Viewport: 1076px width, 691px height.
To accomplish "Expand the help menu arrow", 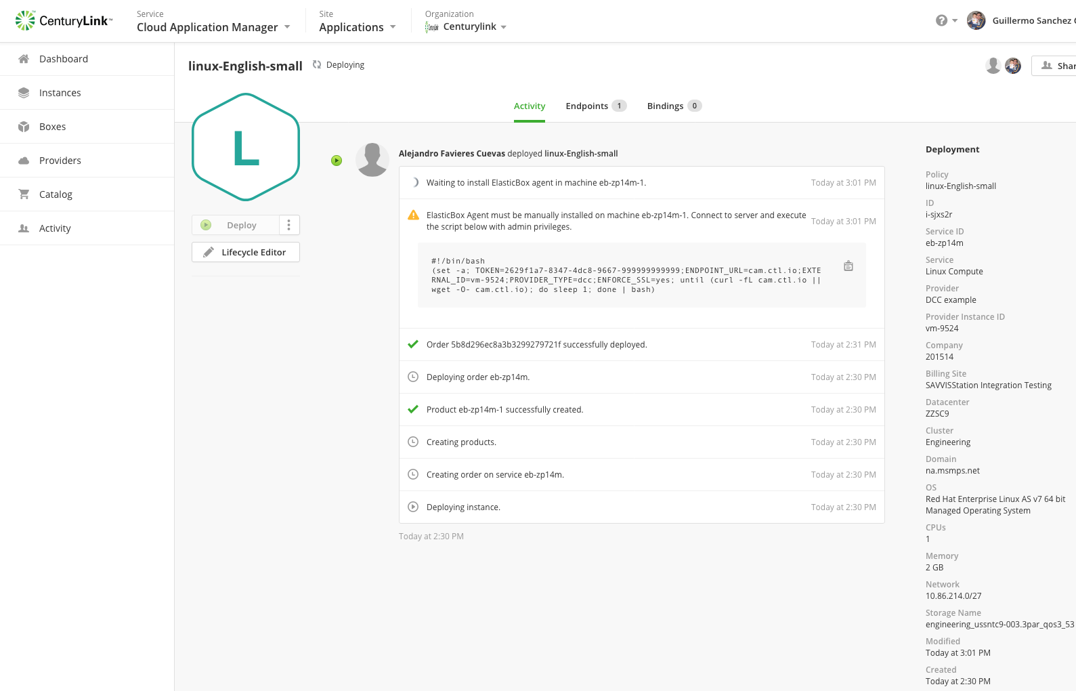I will click(x=955, y=20).
